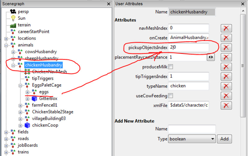The image size is (248, 156).
Task: Enable the produceMilk checkbox
Action: coord(170,67)
